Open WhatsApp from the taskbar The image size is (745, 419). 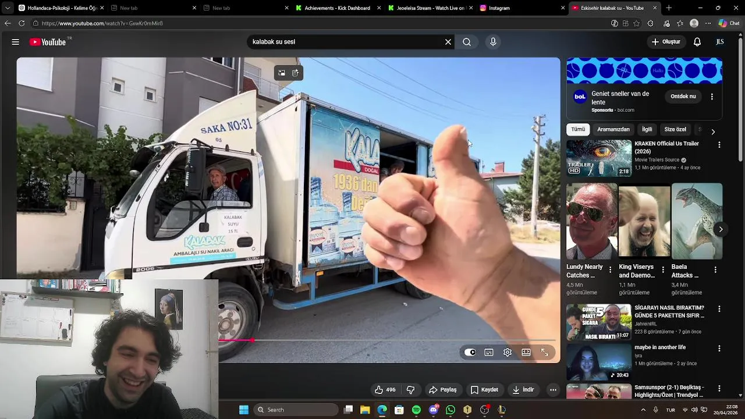point(450,410)
